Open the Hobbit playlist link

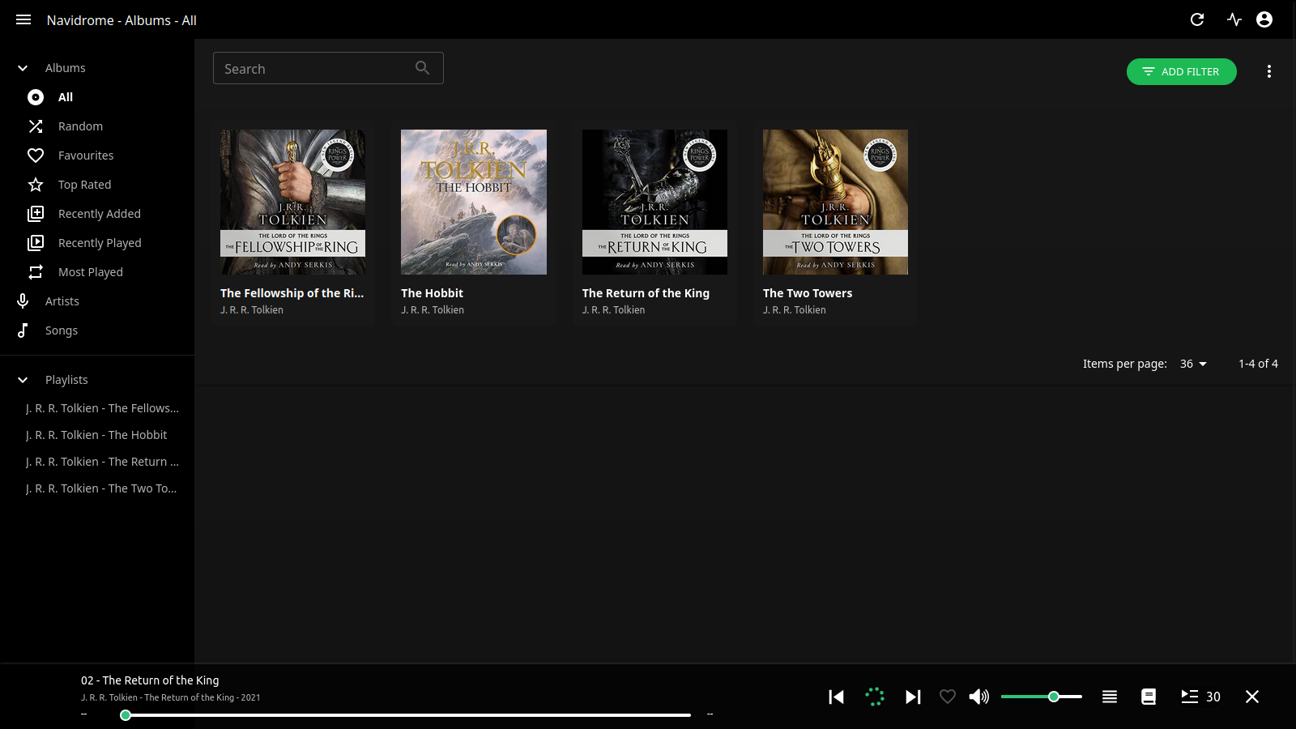point(96,435)
